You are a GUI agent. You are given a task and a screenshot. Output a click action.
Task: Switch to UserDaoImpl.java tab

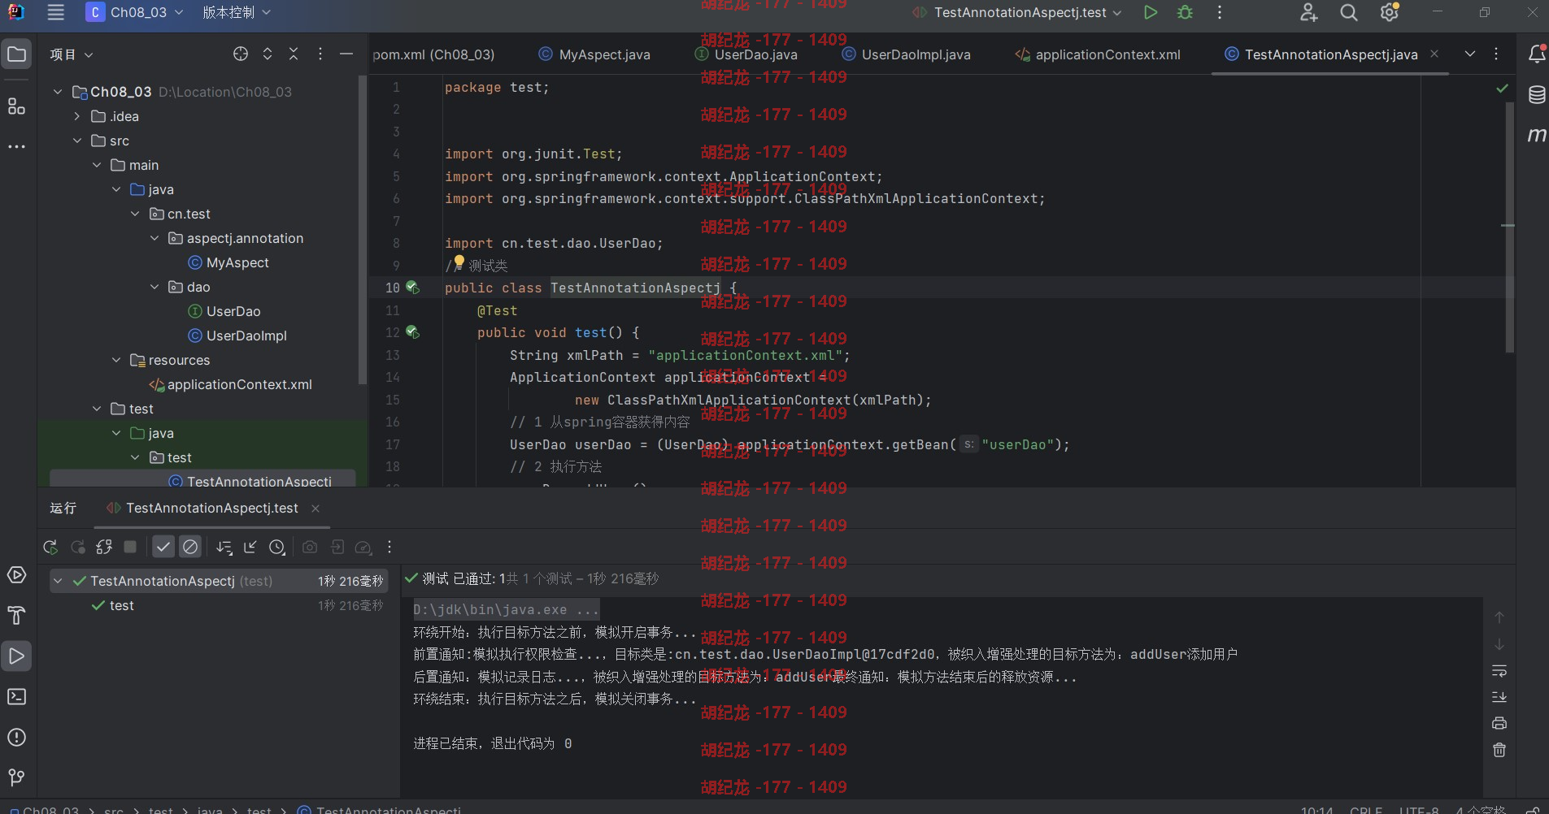pyautogui.click(x=907, y=54)
